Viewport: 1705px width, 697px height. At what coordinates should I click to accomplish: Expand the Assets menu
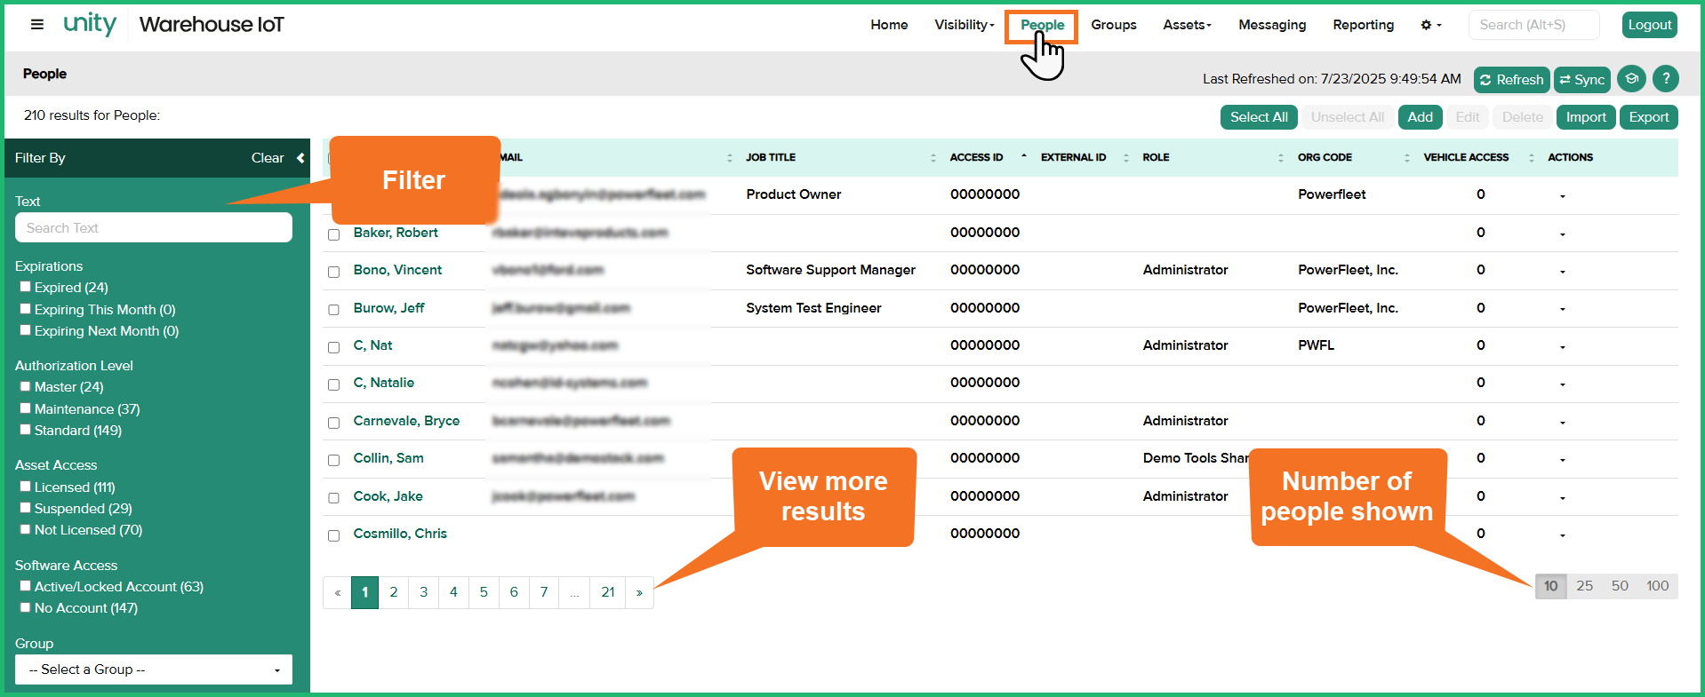[x=1187, y=25]
